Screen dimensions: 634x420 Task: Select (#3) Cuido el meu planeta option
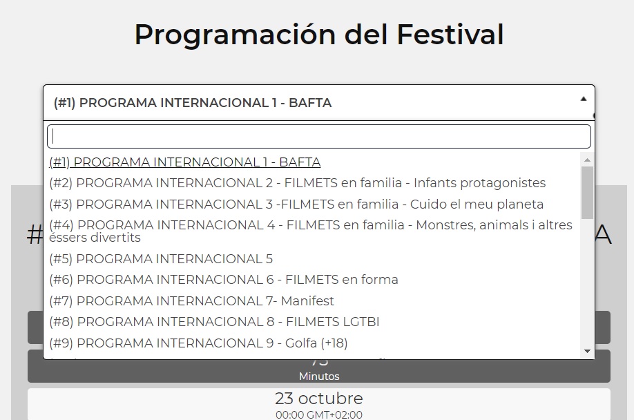[x=296, y=204]
